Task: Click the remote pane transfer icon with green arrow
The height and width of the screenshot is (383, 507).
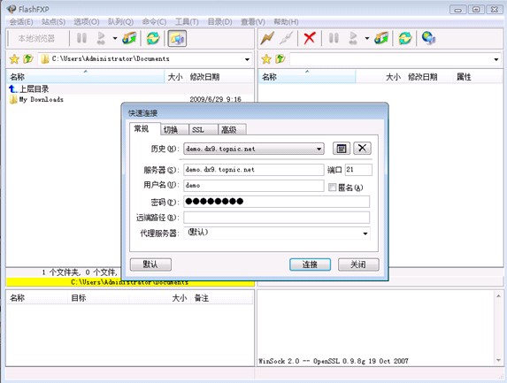Action: click(381, 38)
